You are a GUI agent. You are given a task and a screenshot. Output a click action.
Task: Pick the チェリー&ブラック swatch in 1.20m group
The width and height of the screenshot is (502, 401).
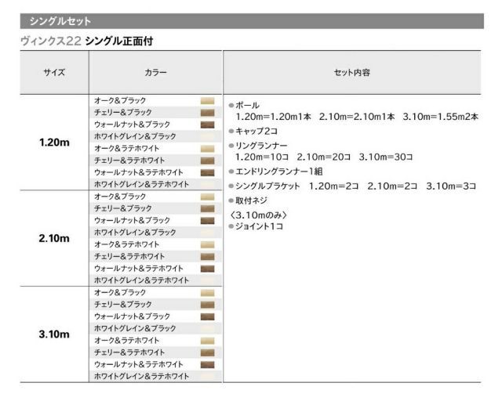point(208,113)
